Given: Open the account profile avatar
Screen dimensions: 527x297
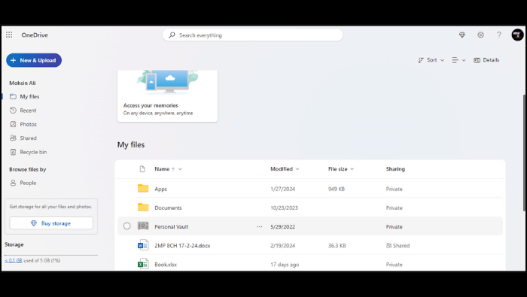Looking at the screenshot, I should click(x=517, y=35).
